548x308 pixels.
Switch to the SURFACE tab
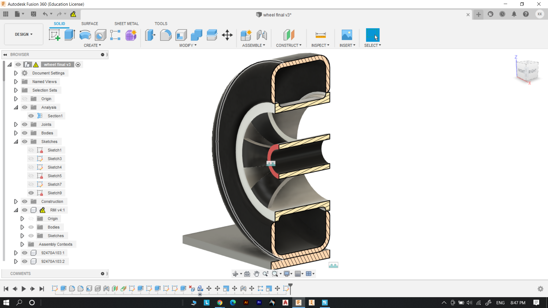pyautogui.click(x=90, y=24)
